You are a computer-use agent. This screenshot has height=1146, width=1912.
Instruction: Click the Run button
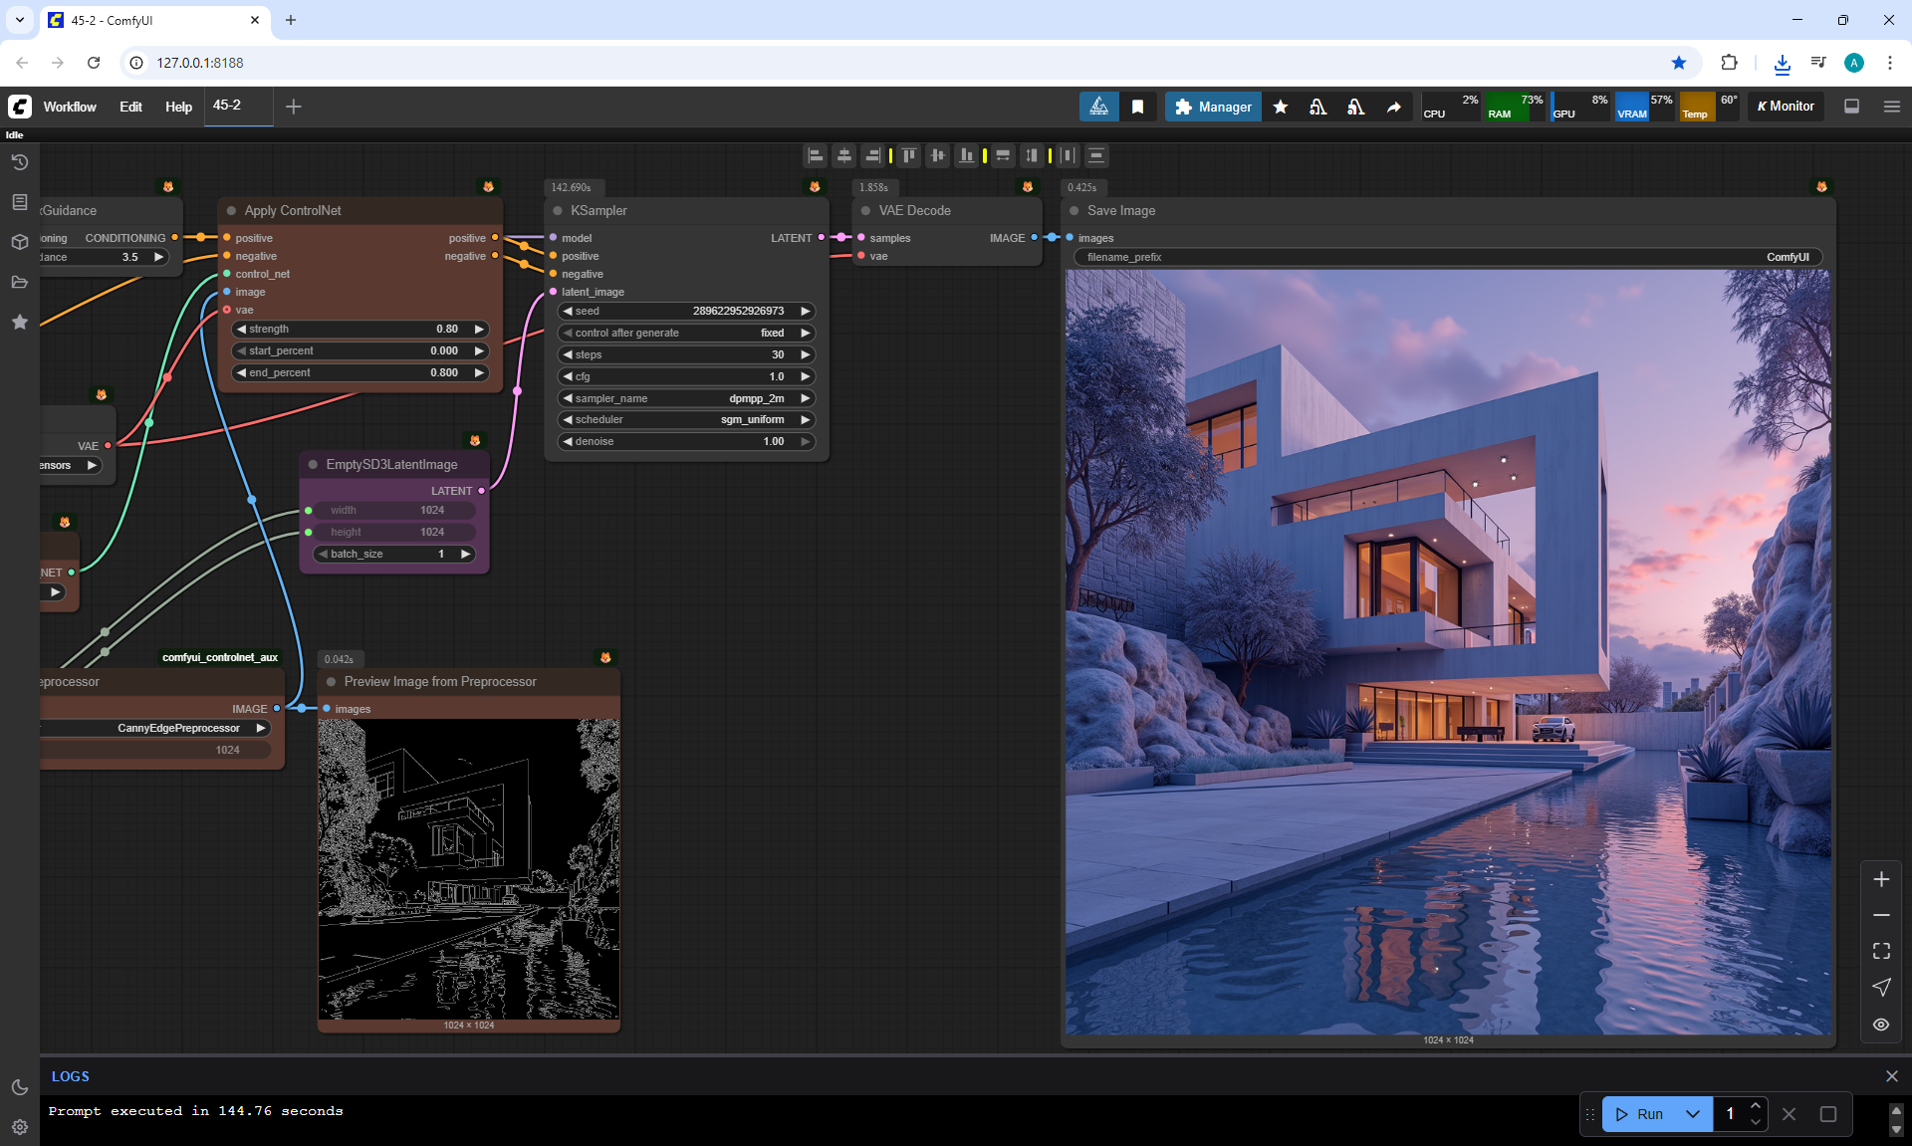click(1641, 1114)
